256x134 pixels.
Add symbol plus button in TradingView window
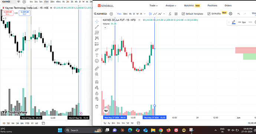(x=24, y=2)
